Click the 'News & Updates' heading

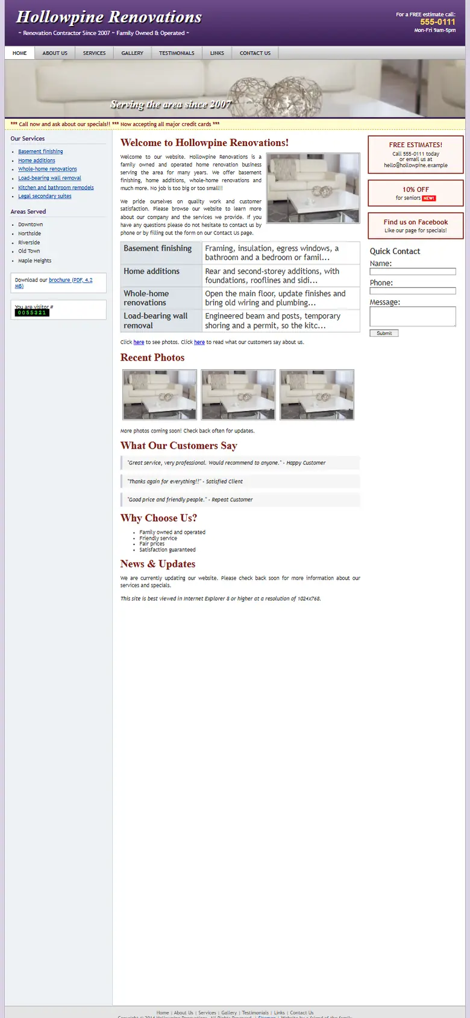pyautogui.click(x=158, y=564)
